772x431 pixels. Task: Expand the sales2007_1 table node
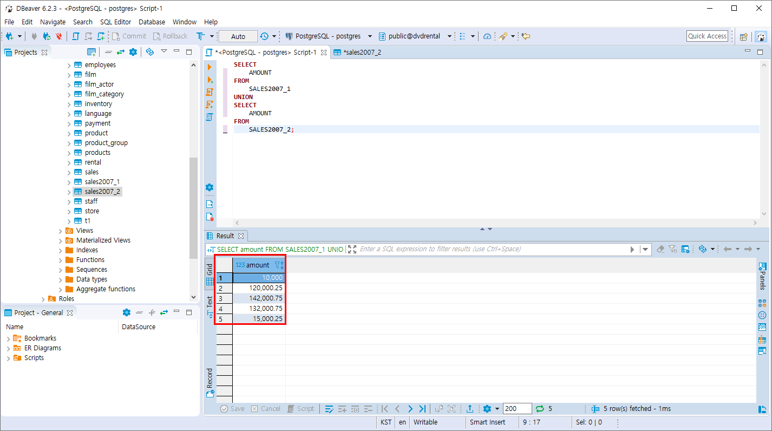pos(69,182)
